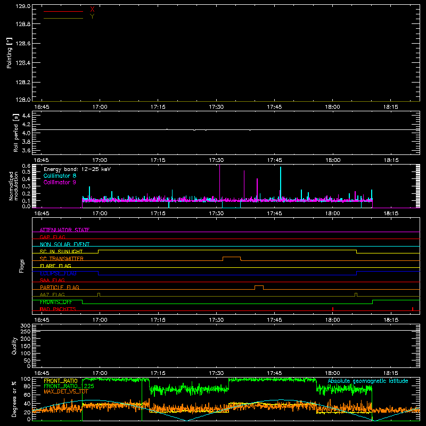This screenshot has width=426, height=426.
Task: Click the 128.2 tick on Pointing axis
Action: point(23,83)
